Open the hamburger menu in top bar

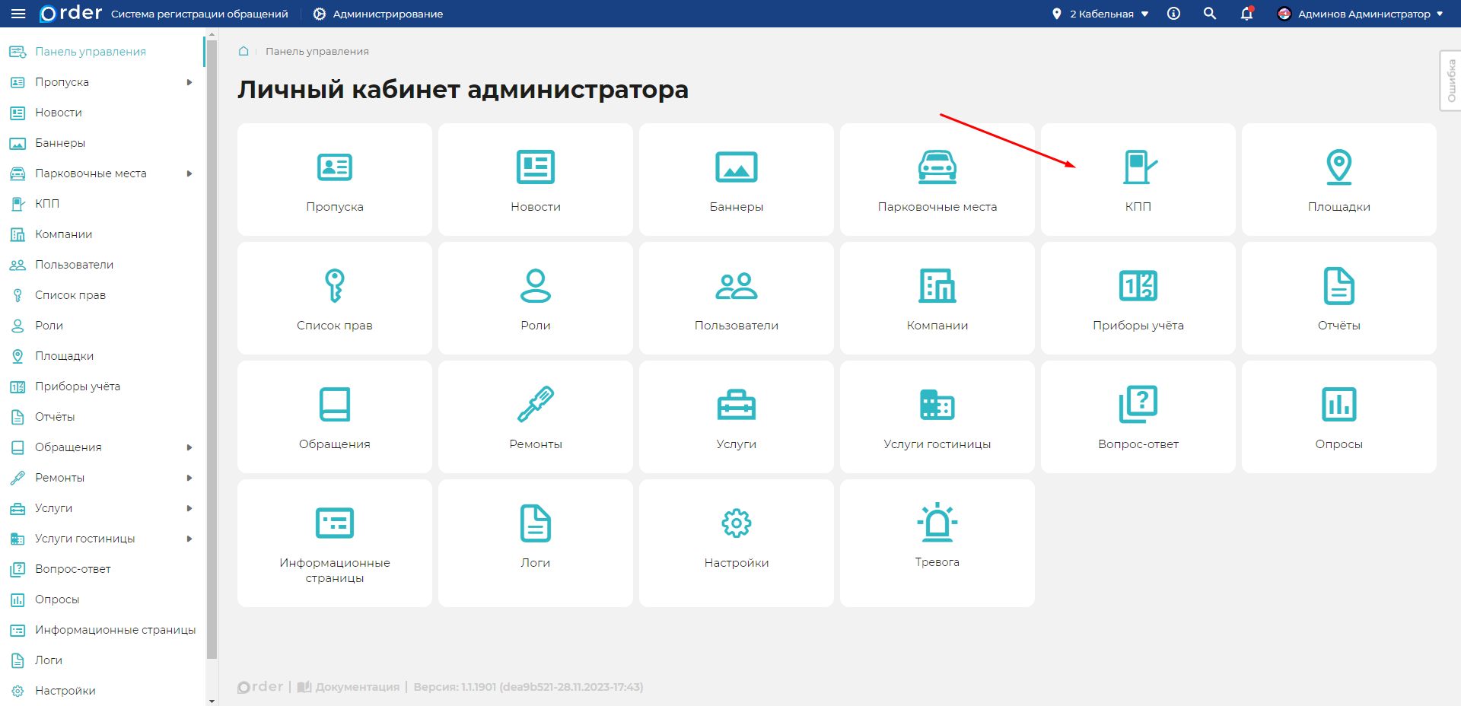pos(18,14)
